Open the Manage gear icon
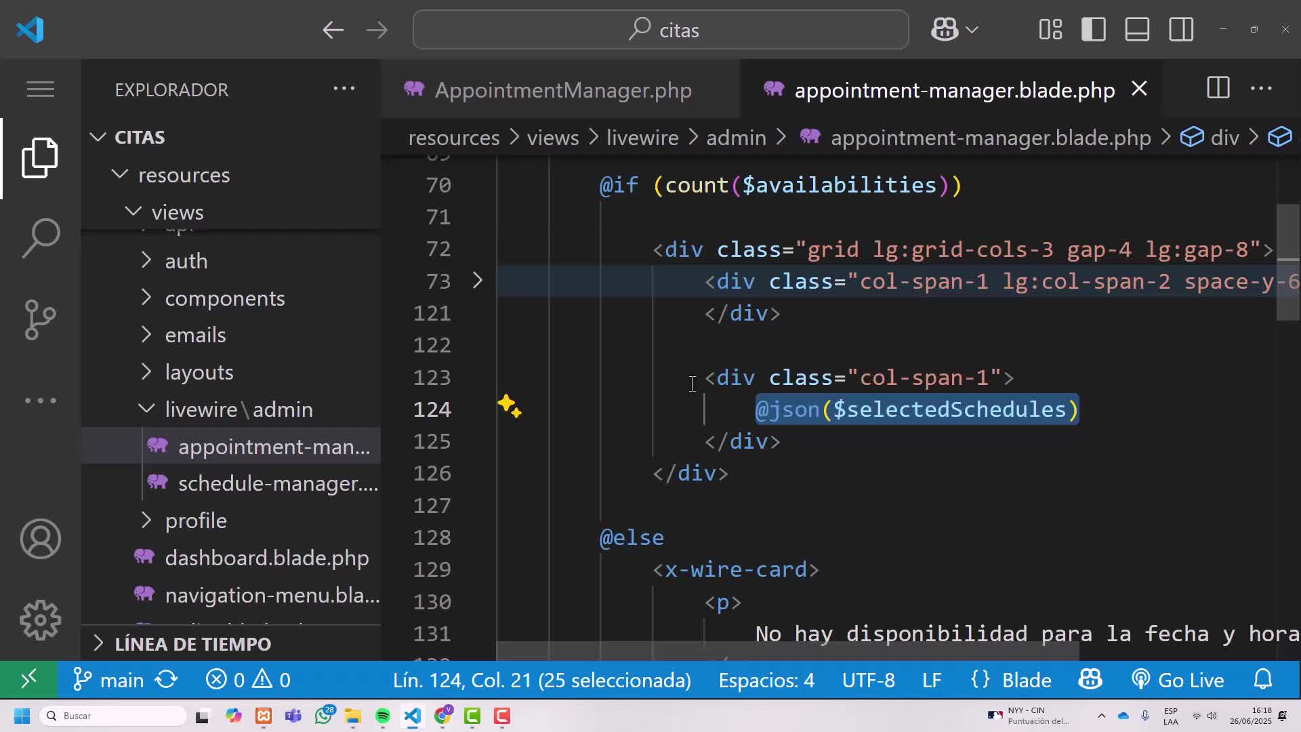This screenshot has width=1301, height=732. coord(41,619)
